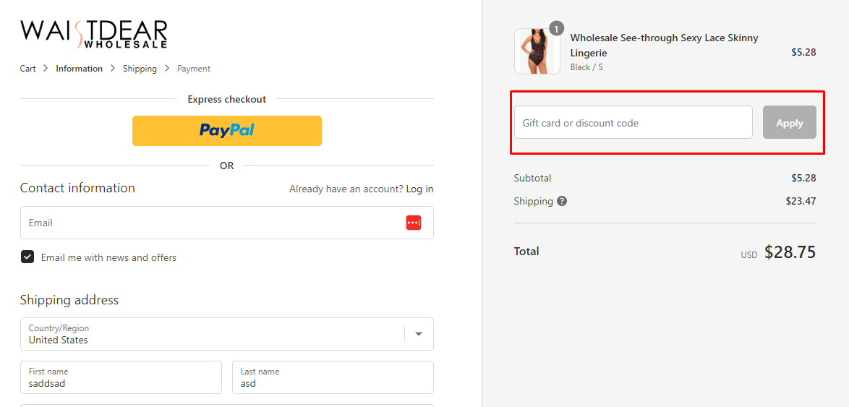Click the Black / S variant text
Image resolution: width=849 pixels, height=407 pixels.
click(586, 67)
